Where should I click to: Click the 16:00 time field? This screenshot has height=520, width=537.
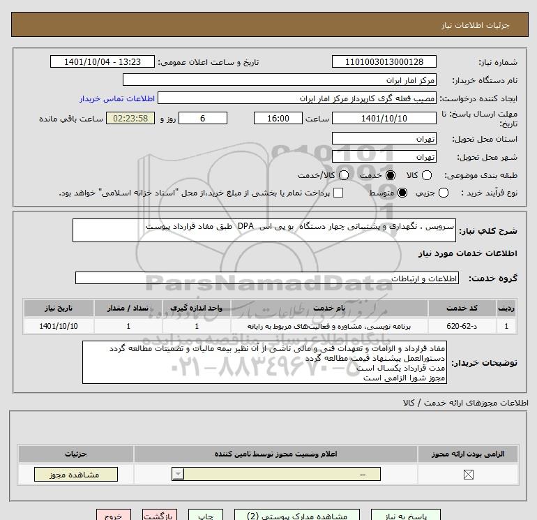pos(278,118)
